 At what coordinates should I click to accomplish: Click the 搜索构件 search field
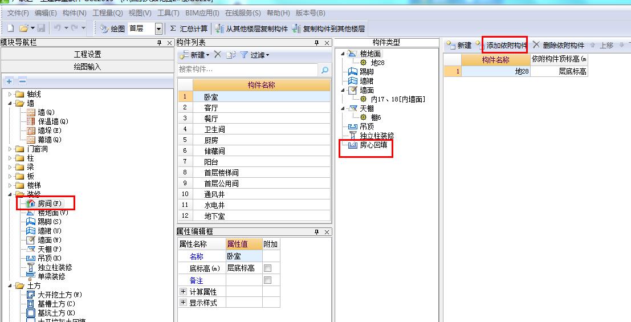pyautogui.click(x=247, y=69)
